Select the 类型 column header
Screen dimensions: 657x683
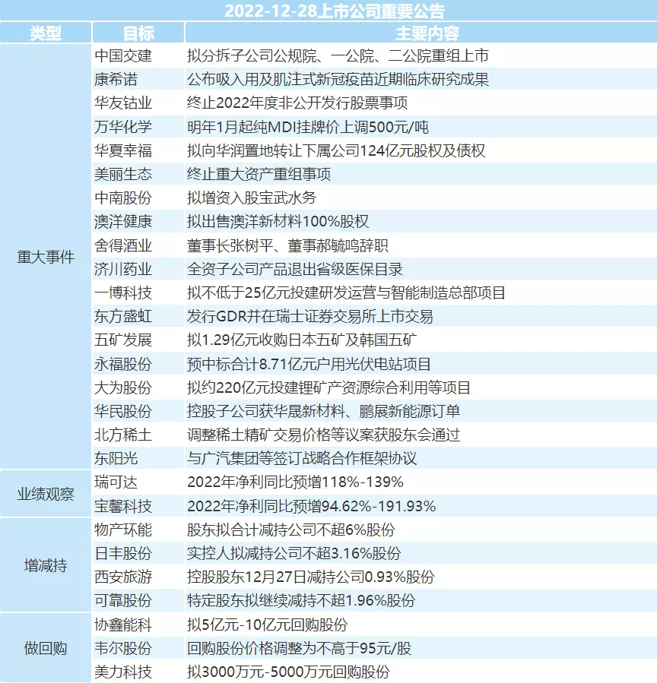click(46, 33)
